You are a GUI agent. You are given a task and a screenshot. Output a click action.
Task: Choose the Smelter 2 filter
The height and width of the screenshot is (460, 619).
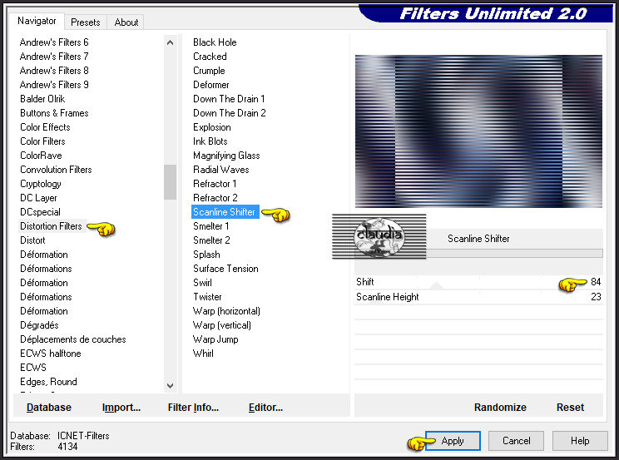click(x=211, y=240)
